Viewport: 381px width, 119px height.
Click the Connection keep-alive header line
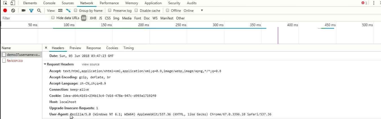[69, 90]
